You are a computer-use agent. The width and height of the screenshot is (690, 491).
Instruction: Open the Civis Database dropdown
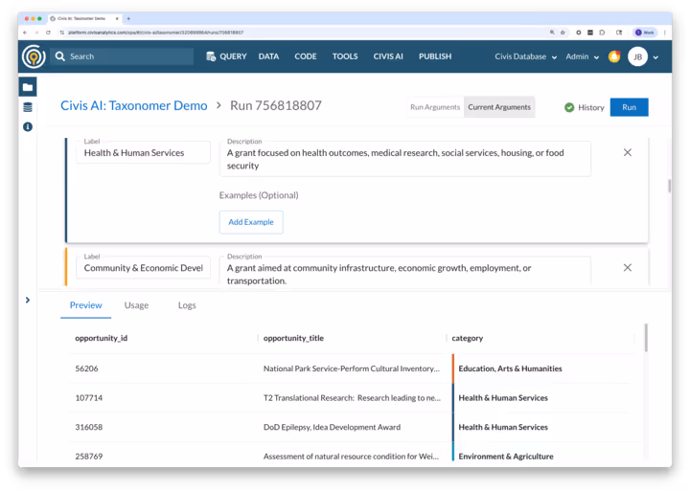point(526,56)
